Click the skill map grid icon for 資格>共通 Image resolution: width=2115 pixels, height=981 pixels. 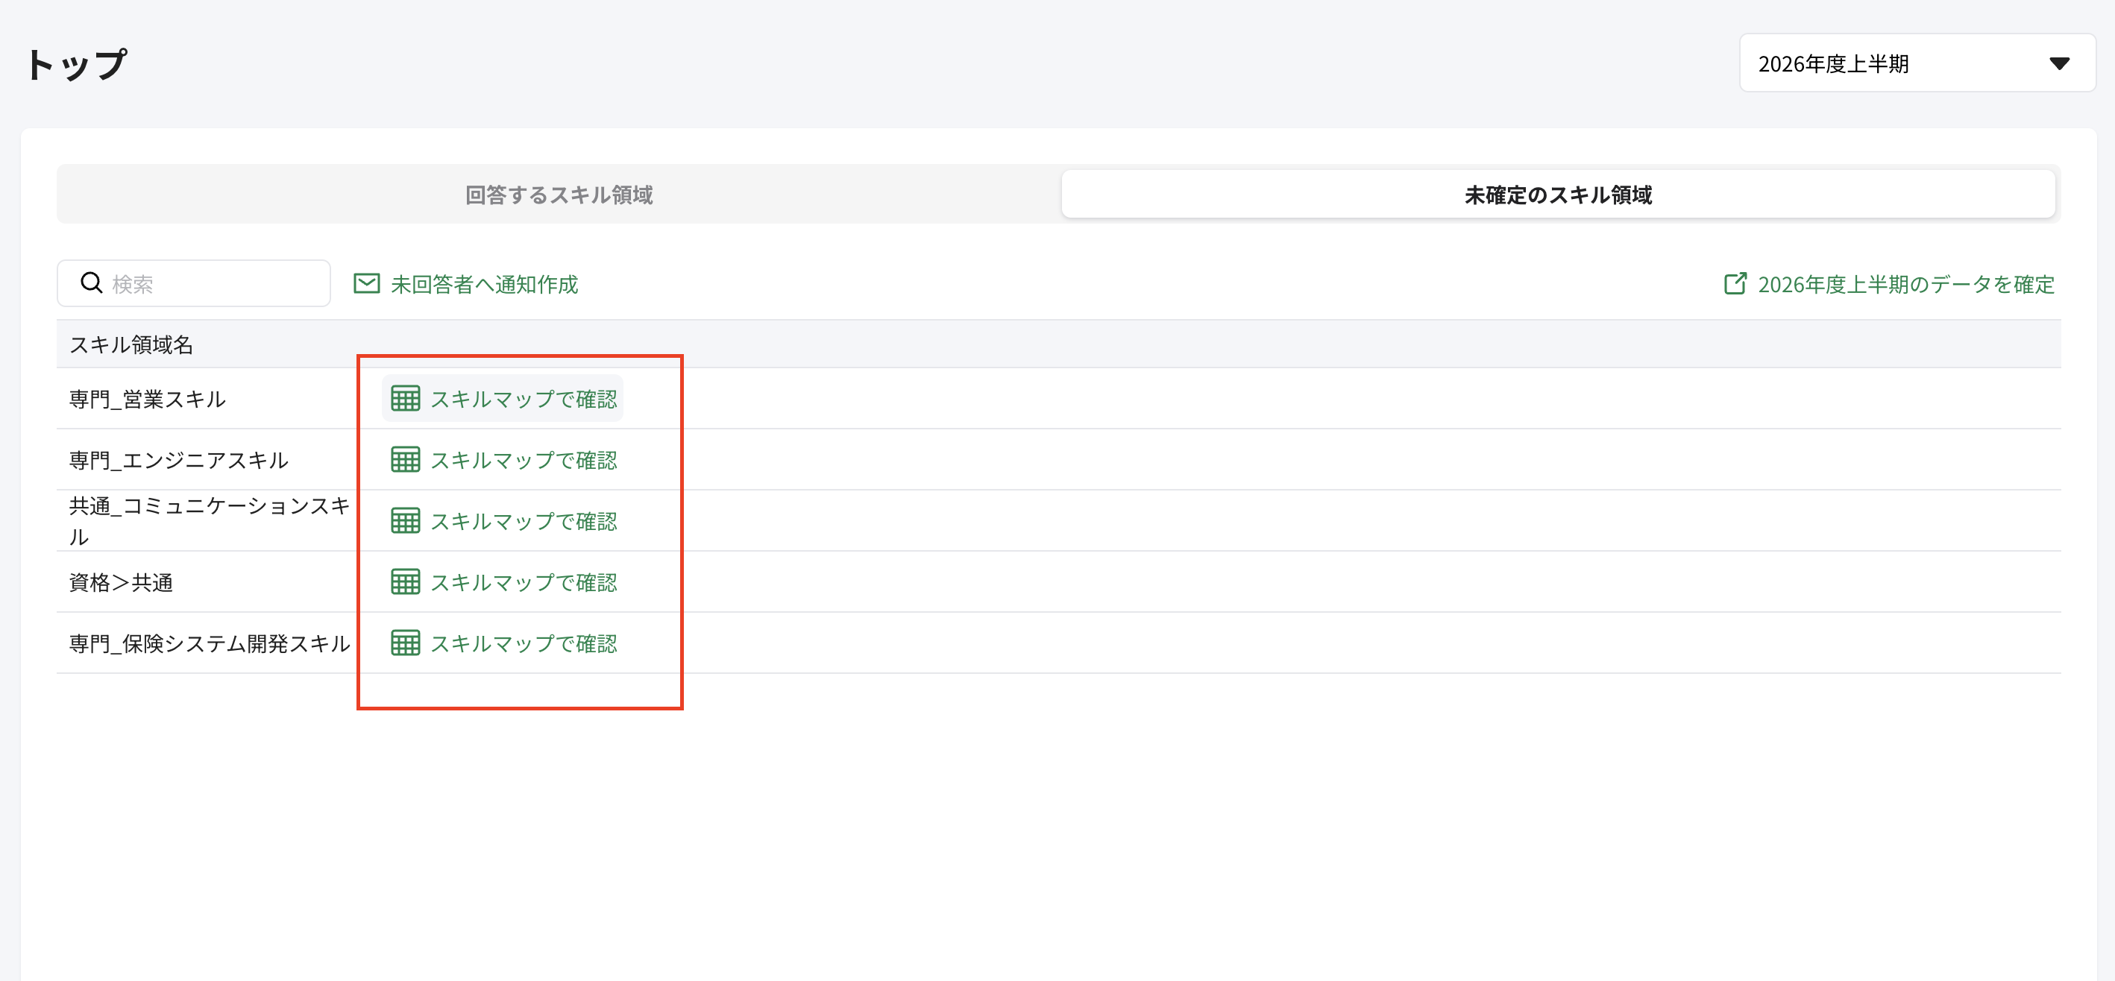(405, 582)
